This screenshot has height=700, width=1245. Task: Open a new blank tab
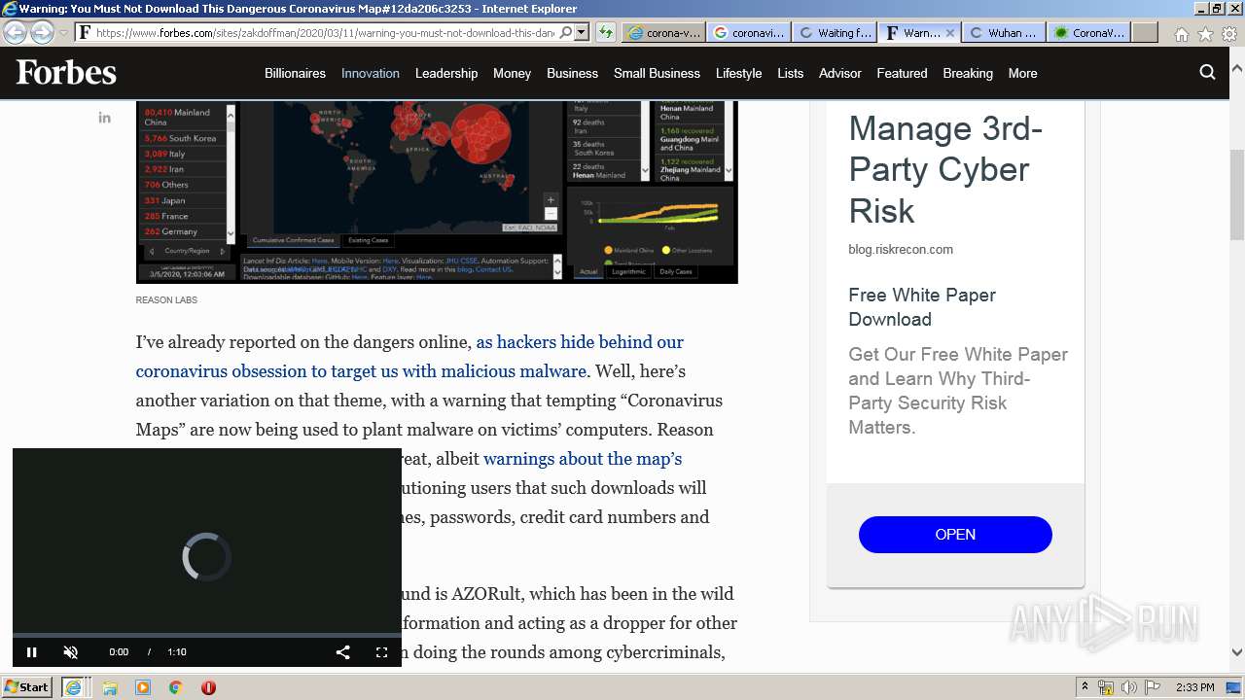pyautogui.click(x=1145, y=32)
